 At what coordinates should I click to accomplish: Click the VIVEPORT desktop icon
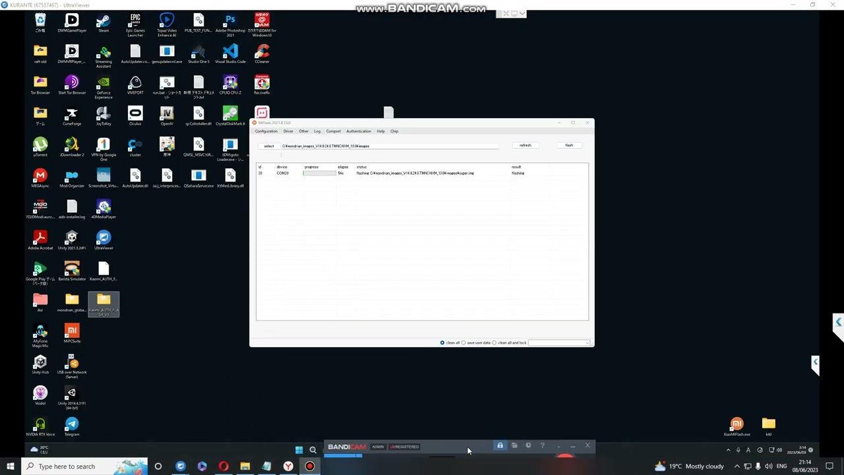(135, 85)
